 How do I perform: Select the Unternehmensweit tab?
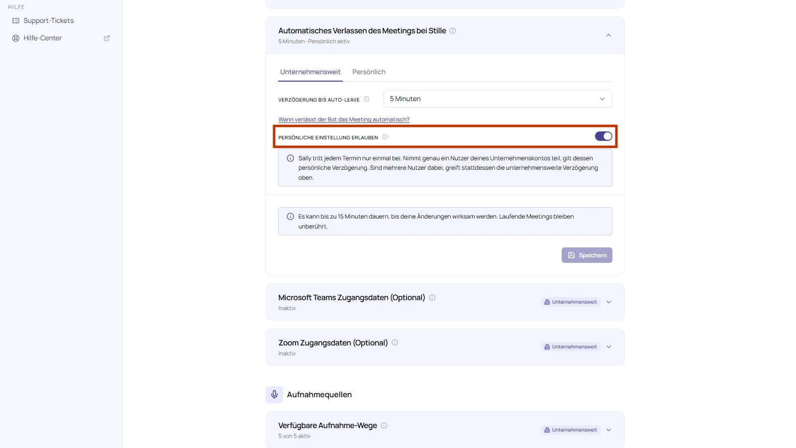click(x=310, y=72)
